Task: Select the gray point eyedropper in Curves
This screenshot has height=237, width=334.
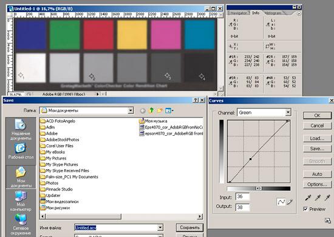Action: point(318,198)
